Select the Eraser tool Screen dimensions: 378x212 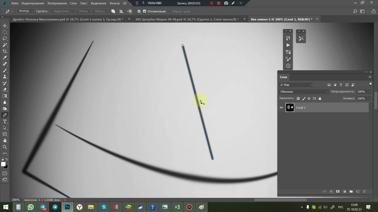coord(5,90)
